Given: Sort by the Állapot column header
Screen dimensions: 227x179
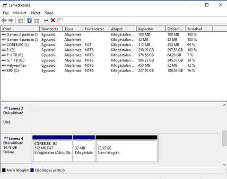Looking at the screenshot, I should [122, 29].
